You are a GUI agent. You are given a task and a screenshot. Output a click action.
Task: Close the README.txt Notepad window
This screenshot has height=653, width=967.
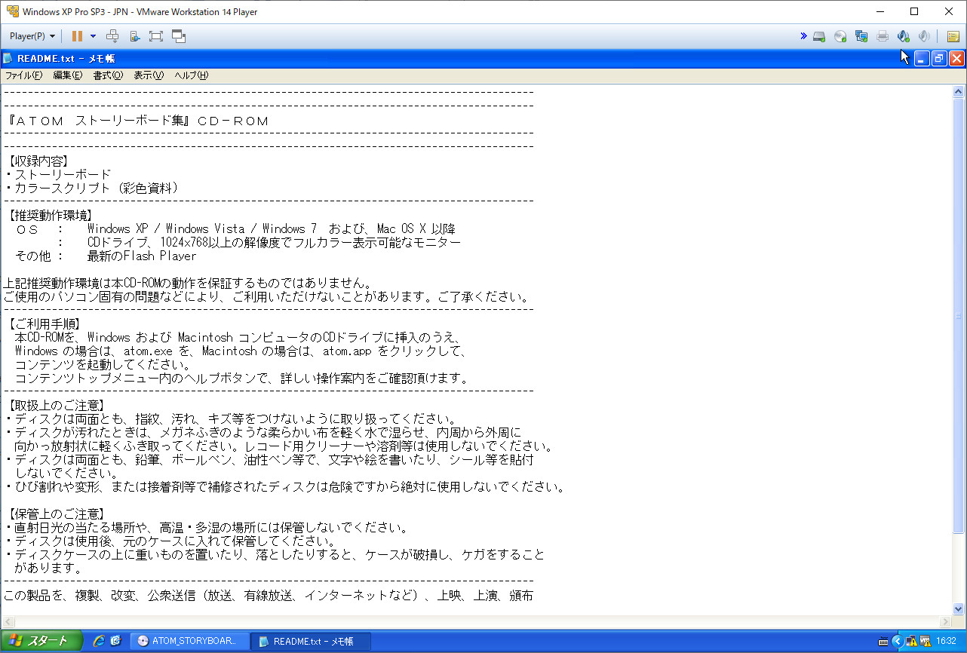point(956,58)
